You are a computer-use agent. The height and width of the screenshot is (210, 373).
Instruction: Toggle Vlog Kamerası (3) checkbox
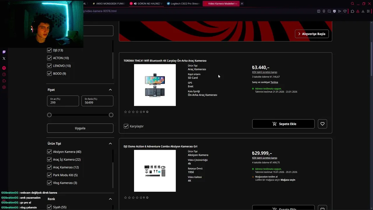[x=49, y=183]
